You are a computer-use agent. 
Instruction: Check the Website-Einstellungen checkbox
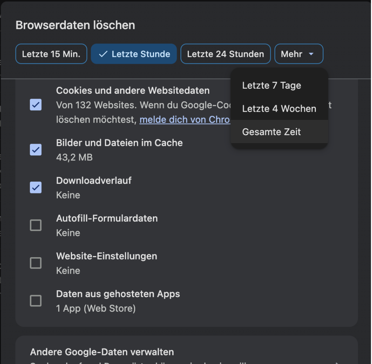click(x=36, y=263)
